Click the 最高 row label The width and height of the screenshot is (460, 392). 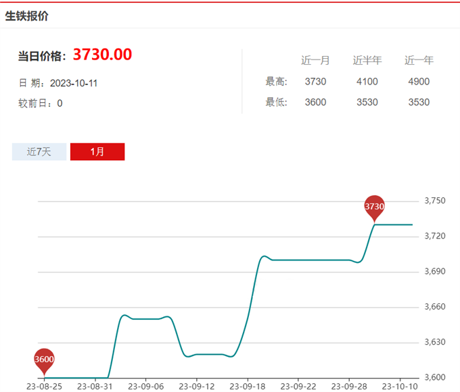coord(277,82)
